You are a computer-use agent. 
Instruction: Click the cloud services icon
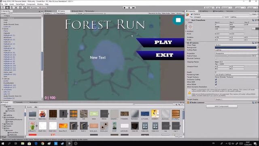tap(218, 8)
